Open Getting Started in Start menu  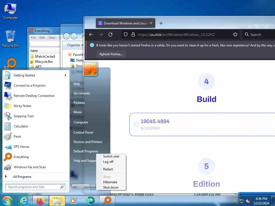[x=36, y=75]
